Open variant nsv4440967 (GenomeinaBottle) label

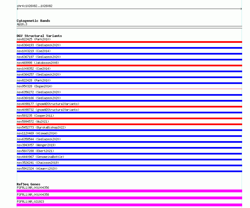40,157
